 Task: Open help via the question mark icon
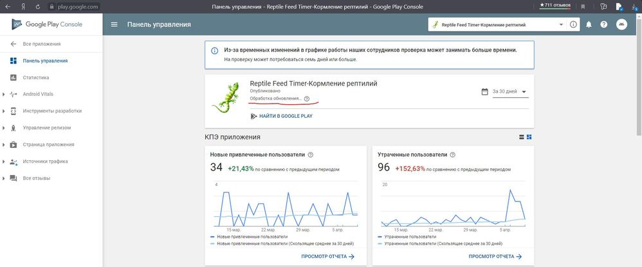pyautogui.click(x=604, y=24)
